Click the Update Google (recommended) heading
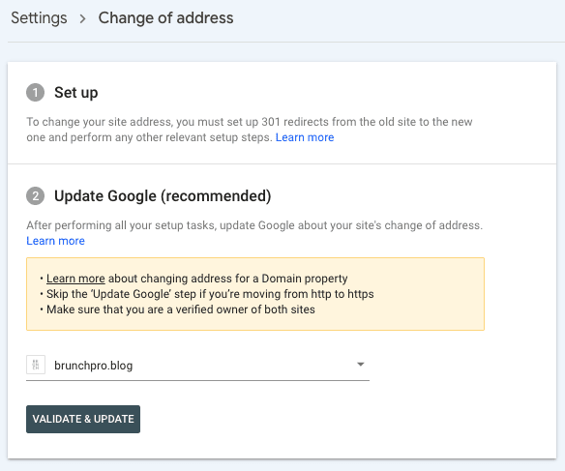565x471 pixels. point(163,196)
